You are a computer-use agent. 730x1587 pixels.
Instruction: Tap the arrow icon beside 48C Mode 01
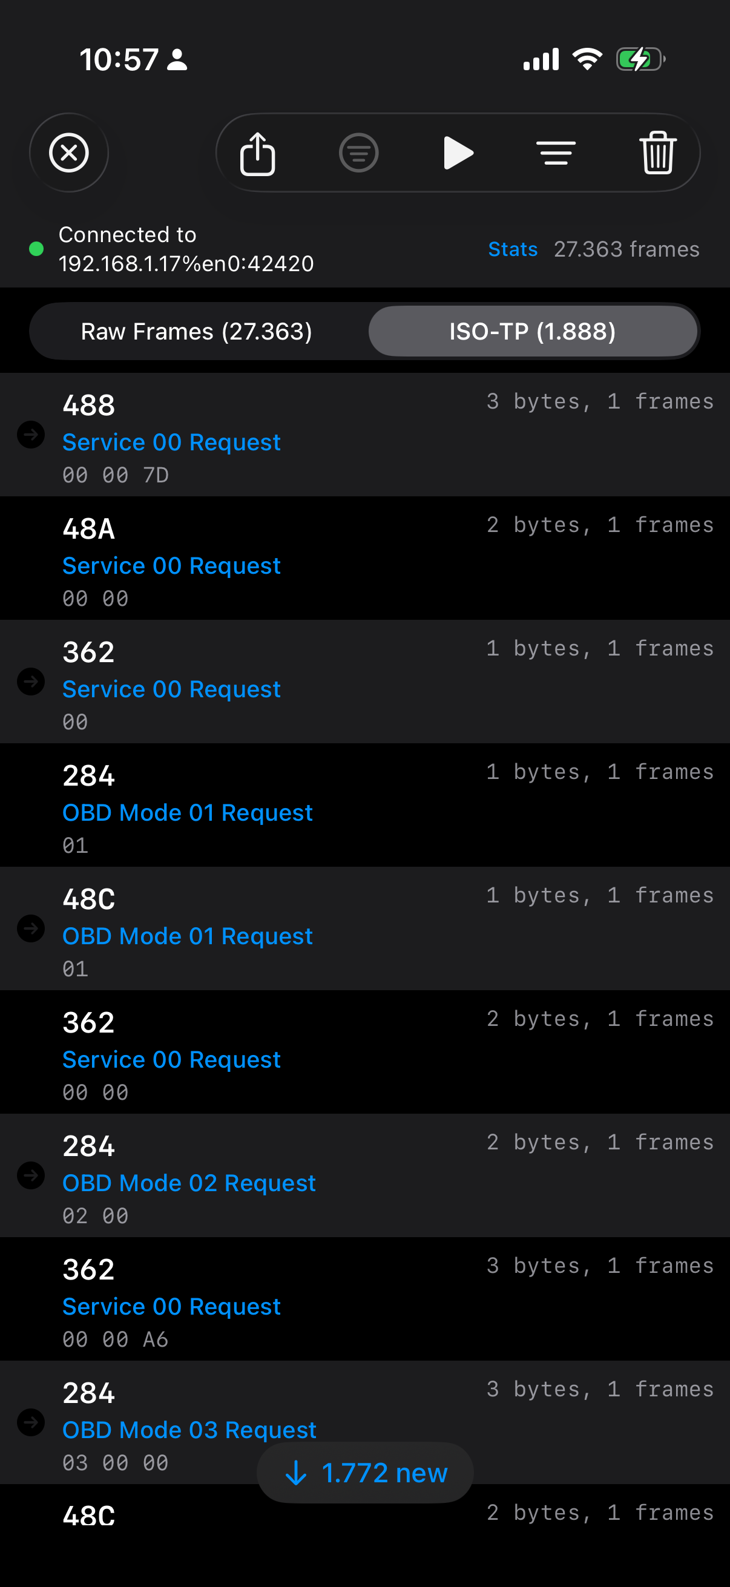click(x=31, y=928)
